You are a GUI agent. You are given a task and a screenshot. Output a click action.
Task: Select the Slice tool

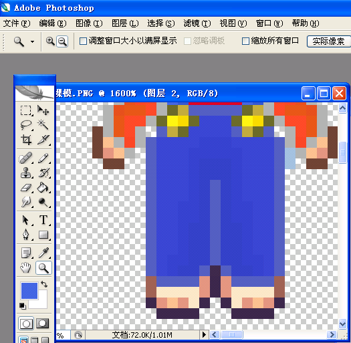[x=43, y=140]
